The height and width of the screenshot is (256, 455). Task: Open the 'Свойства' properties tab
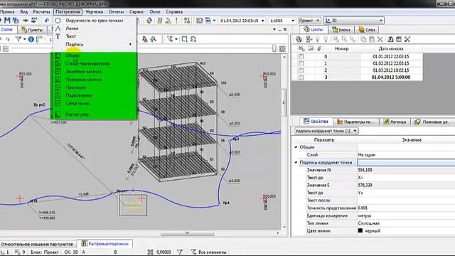click(x=316, y=122)
